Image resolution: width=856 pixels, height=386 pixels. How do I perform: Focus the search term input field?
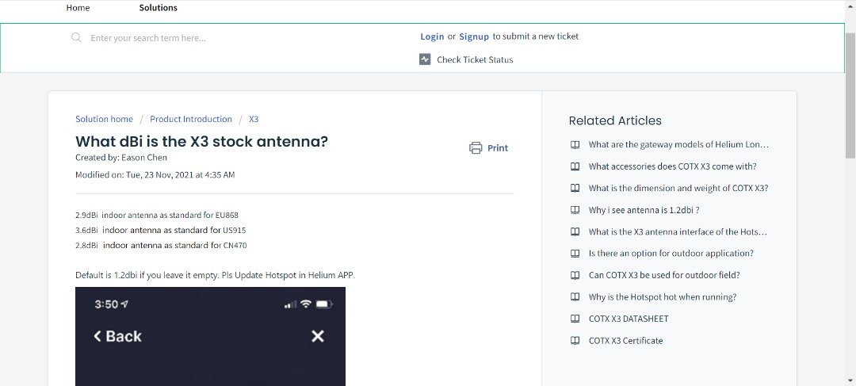(x=238, y=37)
